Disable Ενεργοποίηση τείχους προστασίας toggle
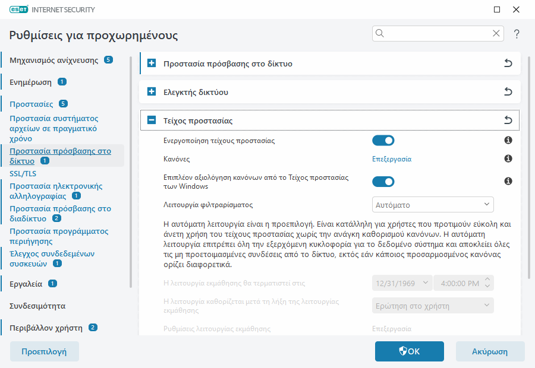Viewport: 535px width, 368px height. click(383, 140)
